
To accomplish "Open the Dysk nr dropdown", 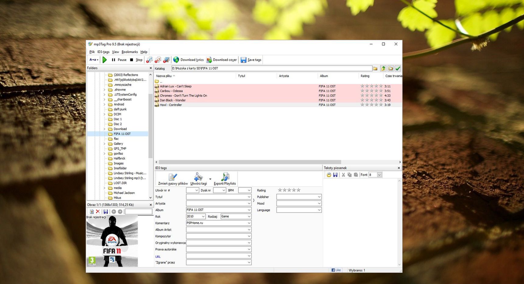I will 224,190.
